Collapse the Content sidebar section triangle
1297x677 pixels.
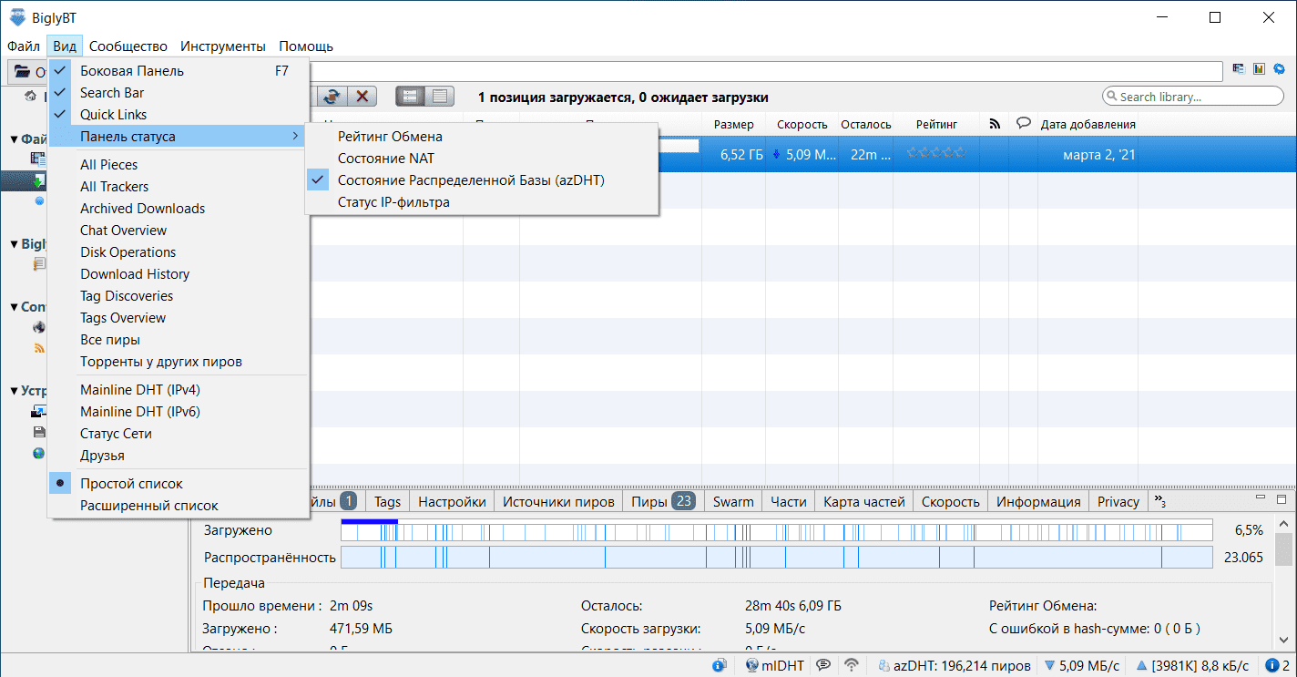14,307
